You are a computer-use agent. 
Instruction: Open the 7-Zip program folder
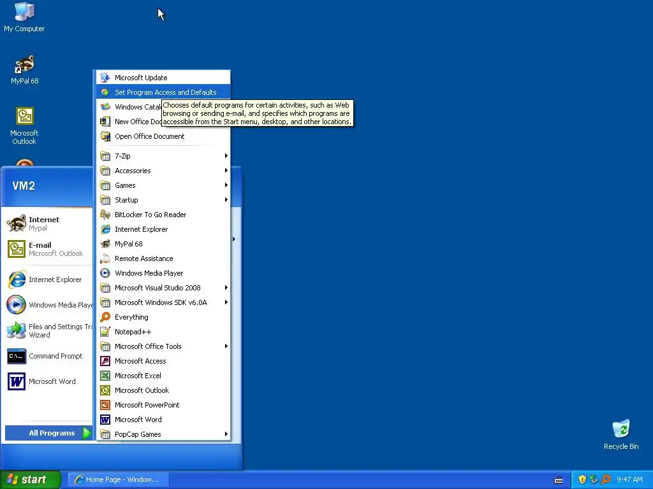[163, 156]
